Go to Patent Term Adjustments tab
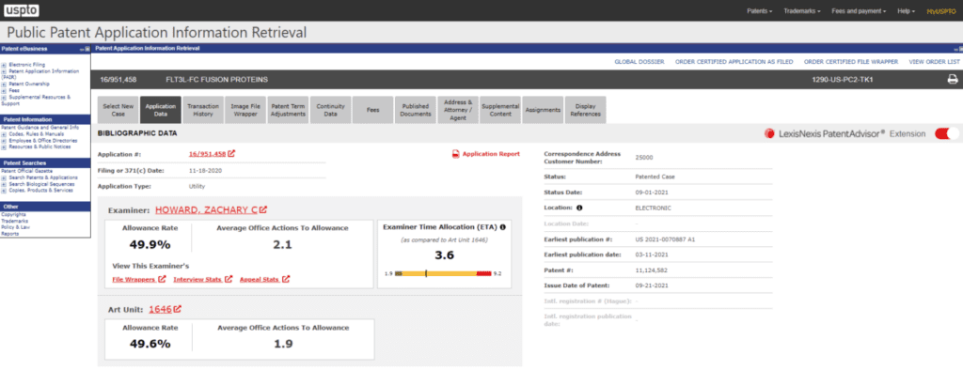Image resolution: width=963 pixels, height=370 pixels. tap(288, 110)
